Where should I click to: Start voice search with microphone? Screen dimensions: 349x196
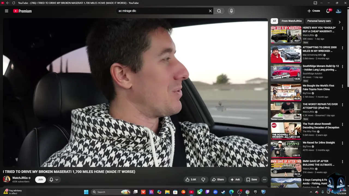pyautogui.click(x=231, y=11)
